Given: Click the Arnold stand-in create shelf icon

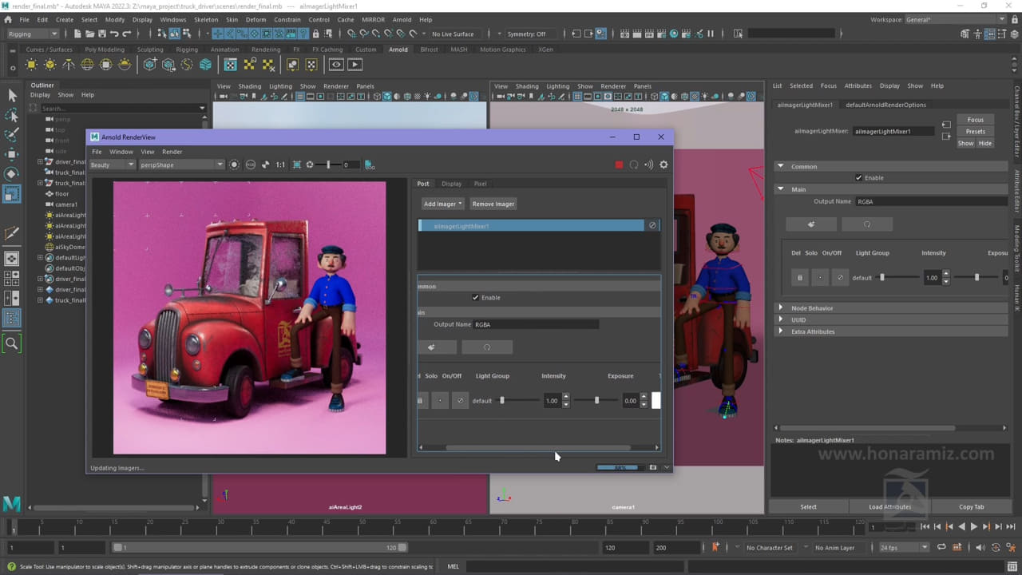Looking at the screenshot, I should [x=149, y=65].
